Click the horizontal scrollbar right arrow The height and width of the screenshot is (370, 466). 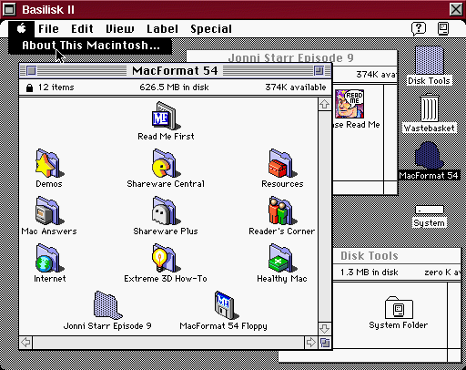310,343
